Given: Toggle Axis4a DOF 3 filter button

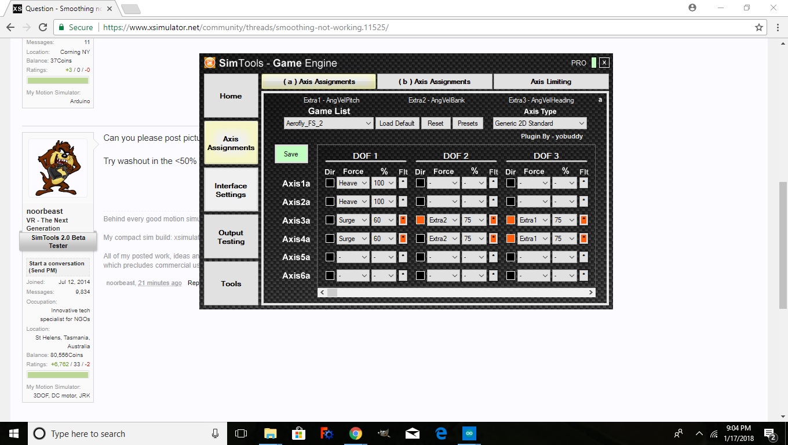Looking at the screenshot, I should [583, 239].
